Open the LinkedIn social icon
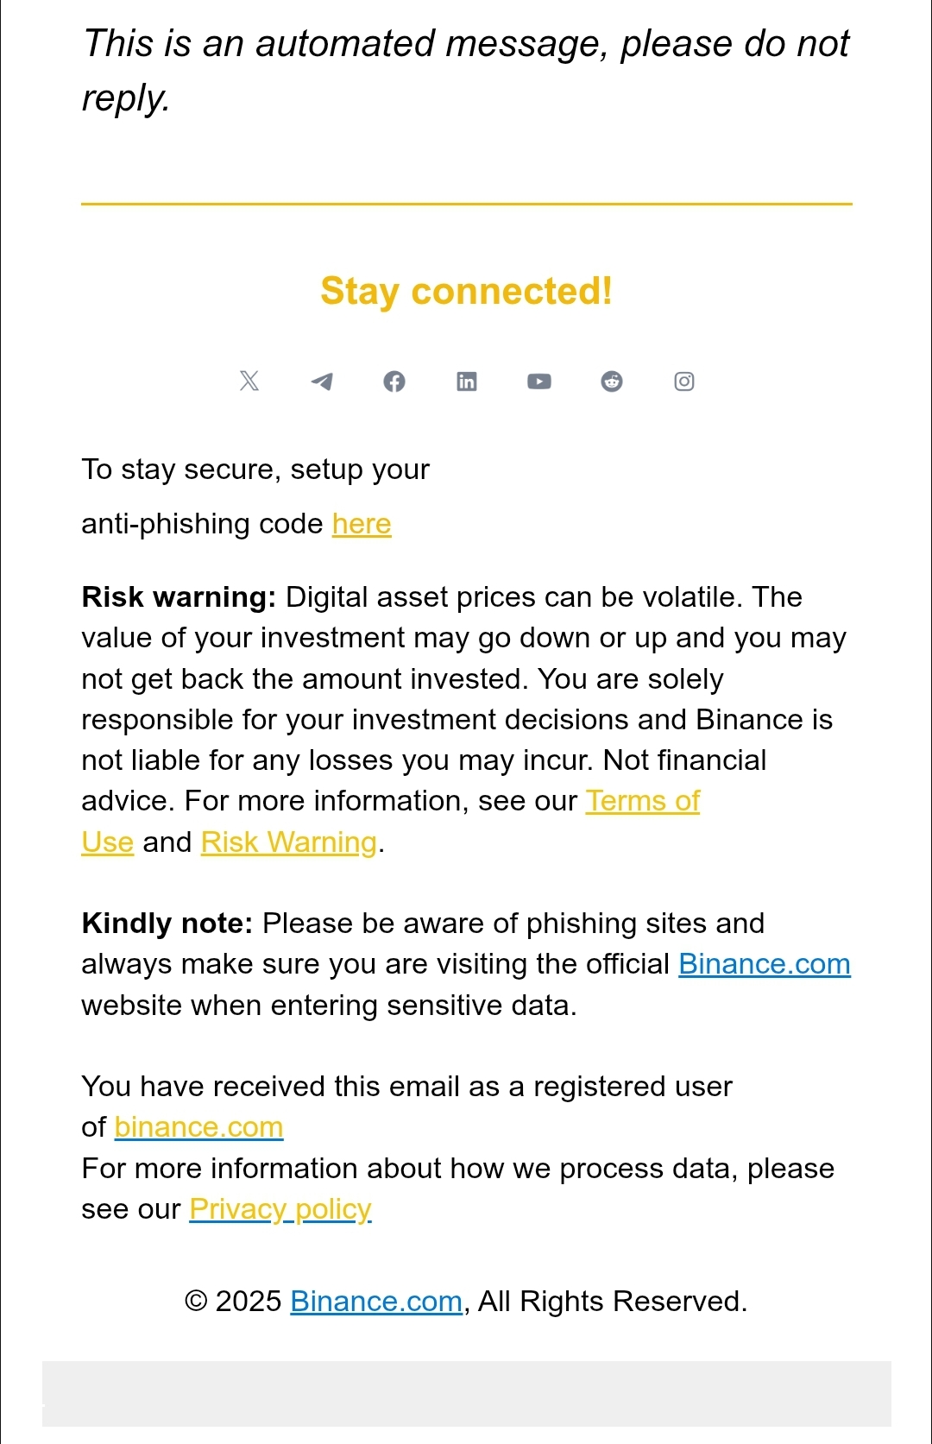The image size is (932, 1444). (467, 381)
